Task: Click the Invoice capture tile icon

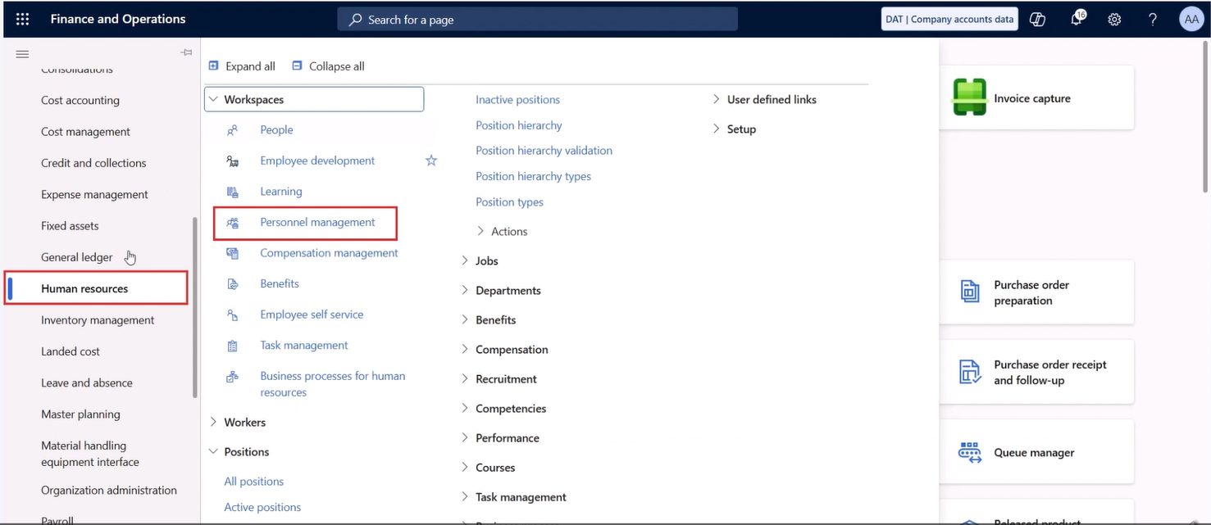Action: (x=969, y=97)
